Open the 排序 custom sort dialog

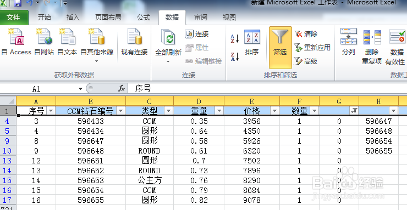point(252,42)
